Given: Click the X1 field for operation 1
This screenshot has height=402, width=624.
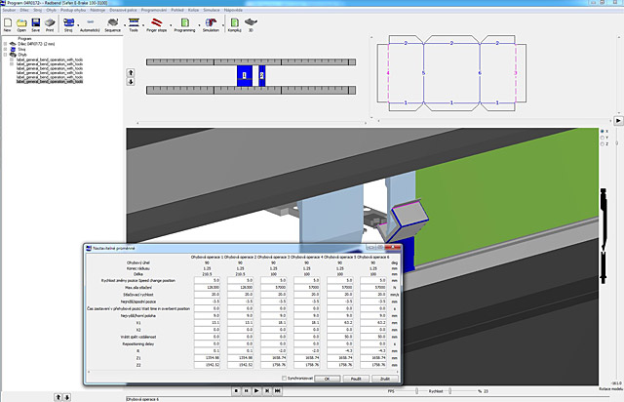Looking at the screenshot, I should coord(207,323).
